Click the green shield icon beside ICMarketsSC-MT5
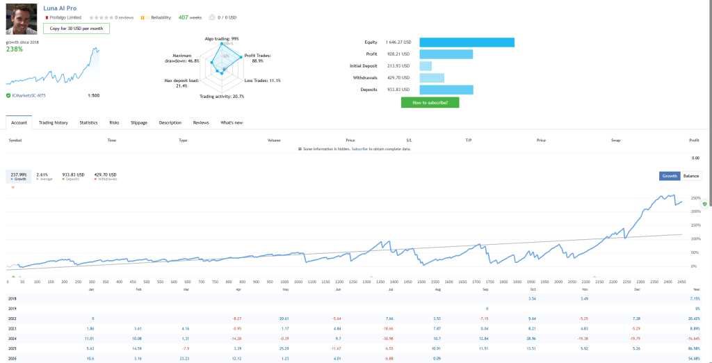 (x=8, y=96)
